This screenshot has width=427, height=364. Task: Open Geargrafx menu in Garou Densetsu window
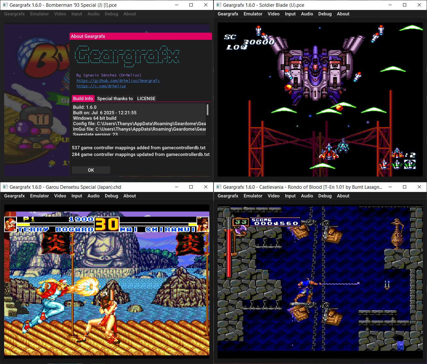tap(14, 196)
